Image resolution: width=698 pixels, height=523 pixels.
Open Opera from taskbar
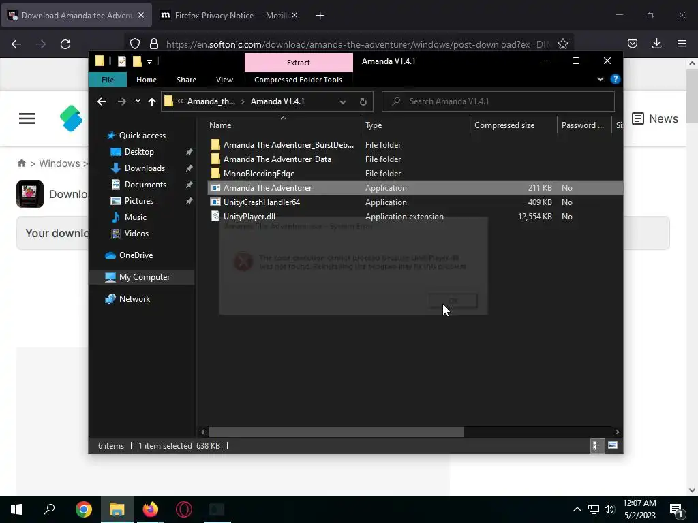[184, 509]
